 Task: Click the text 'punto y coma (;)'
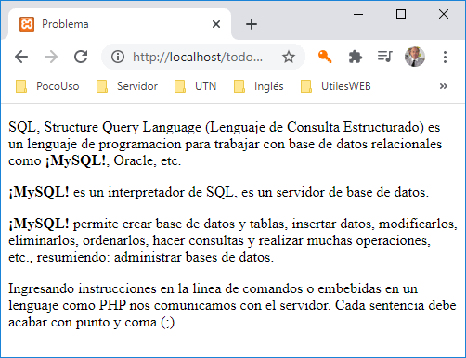[126, 322]
